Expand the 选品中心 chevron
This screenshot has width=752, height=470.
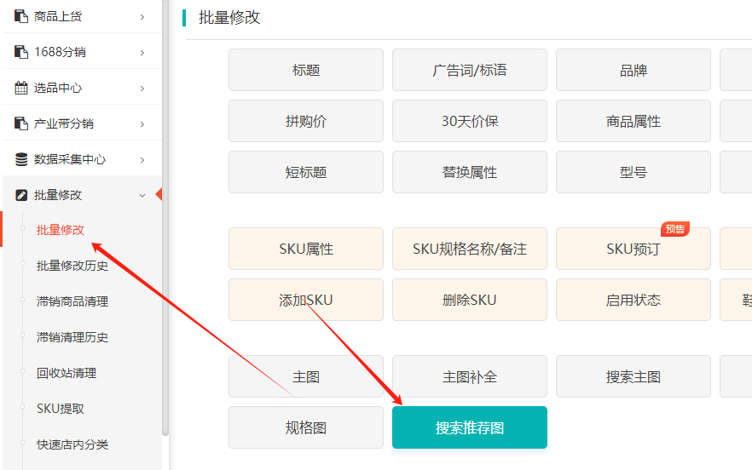pos(142,88)
